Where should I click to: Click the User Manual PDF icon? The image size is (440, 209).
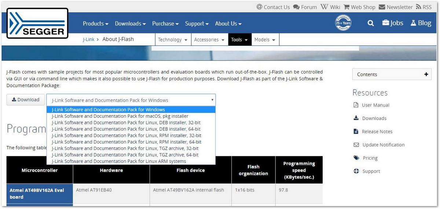tap(356, 105)
